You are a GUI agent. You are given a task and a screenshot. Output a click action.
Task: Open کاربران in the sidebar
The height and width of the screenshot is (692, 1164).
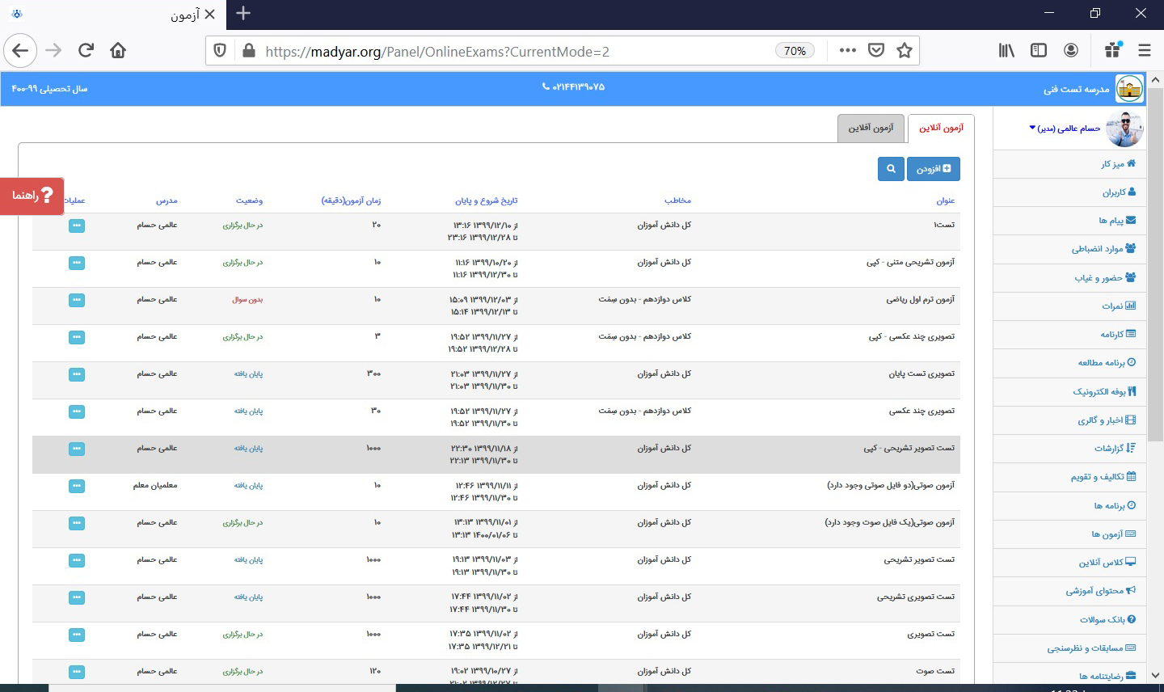(1120, 192)
